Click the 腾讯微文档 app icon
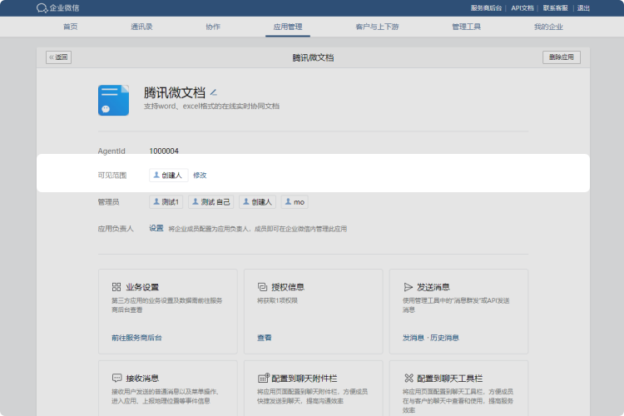Viewport: 624px width, 416px height. [x=113, y=100]
